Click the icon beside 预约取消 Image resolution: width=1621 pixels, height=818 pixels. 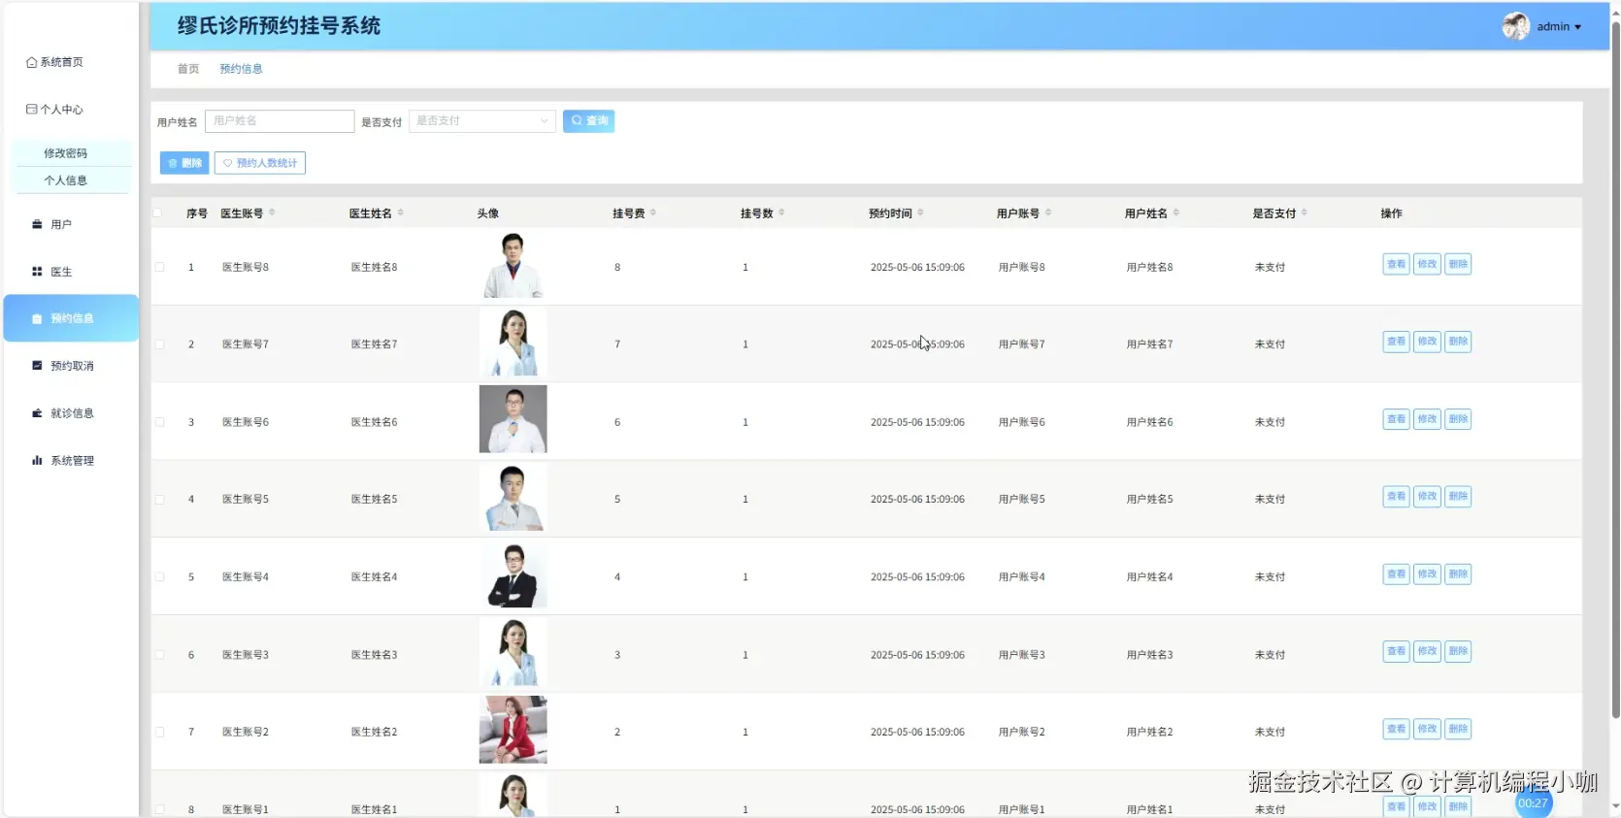pyautogui.click(x=37, y=366)
